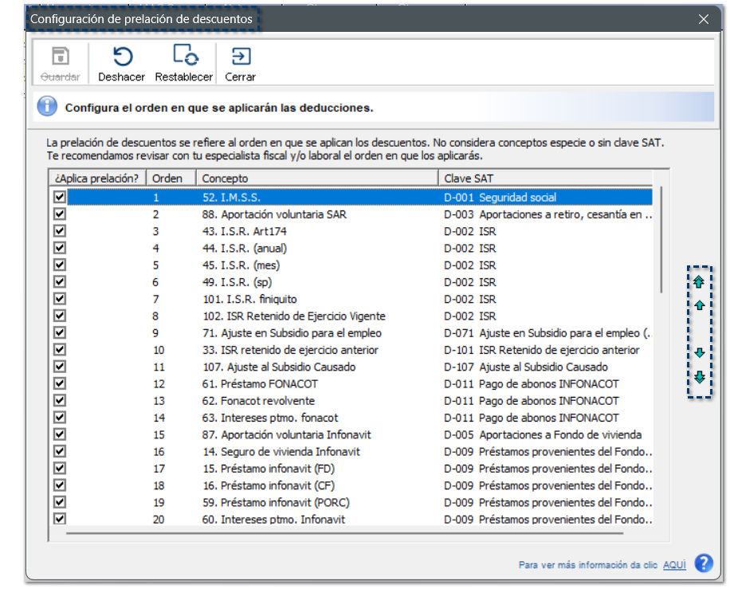
Task: Move selected row down one position
Action: pos(699,353)
